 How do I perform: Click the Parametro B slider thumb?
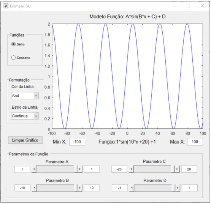click(76, 188)
